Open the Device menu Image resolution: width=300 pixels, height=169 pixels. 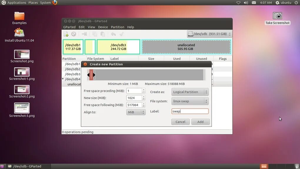click(x=103, y=27)
